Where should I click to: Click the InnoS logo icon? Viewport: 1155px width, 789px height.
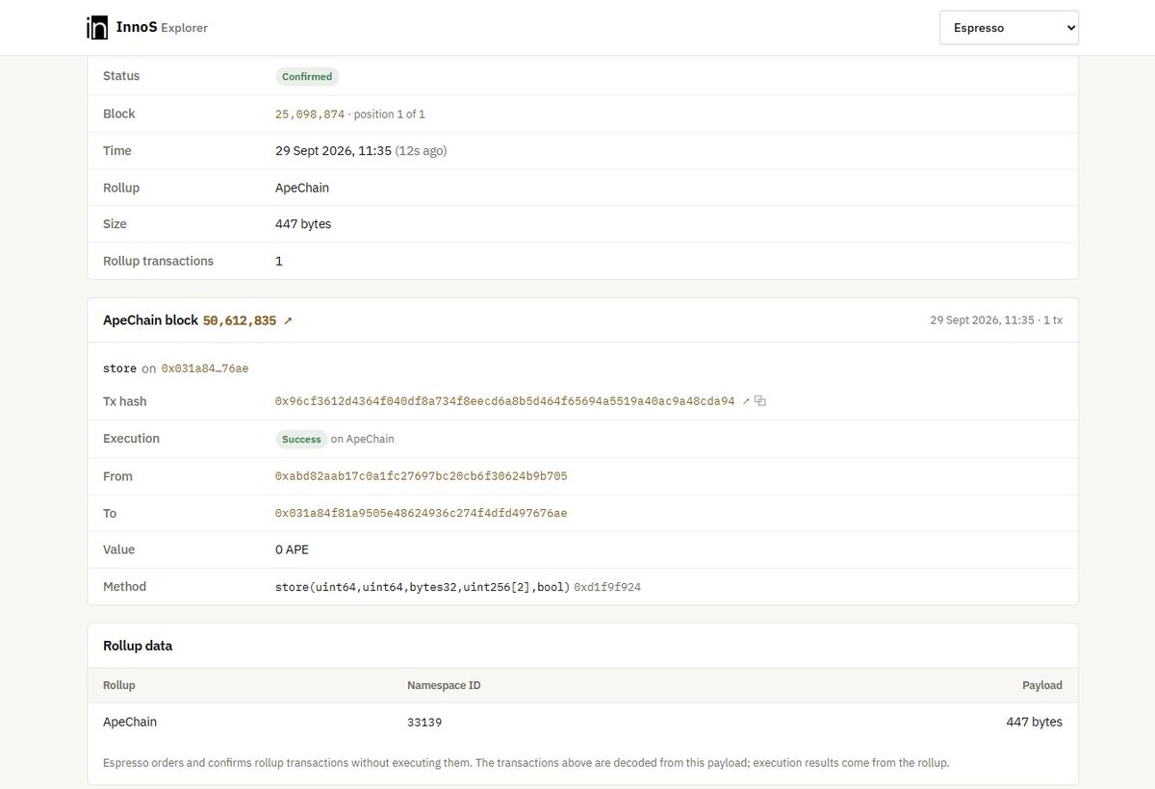click(x=96, y=28)
